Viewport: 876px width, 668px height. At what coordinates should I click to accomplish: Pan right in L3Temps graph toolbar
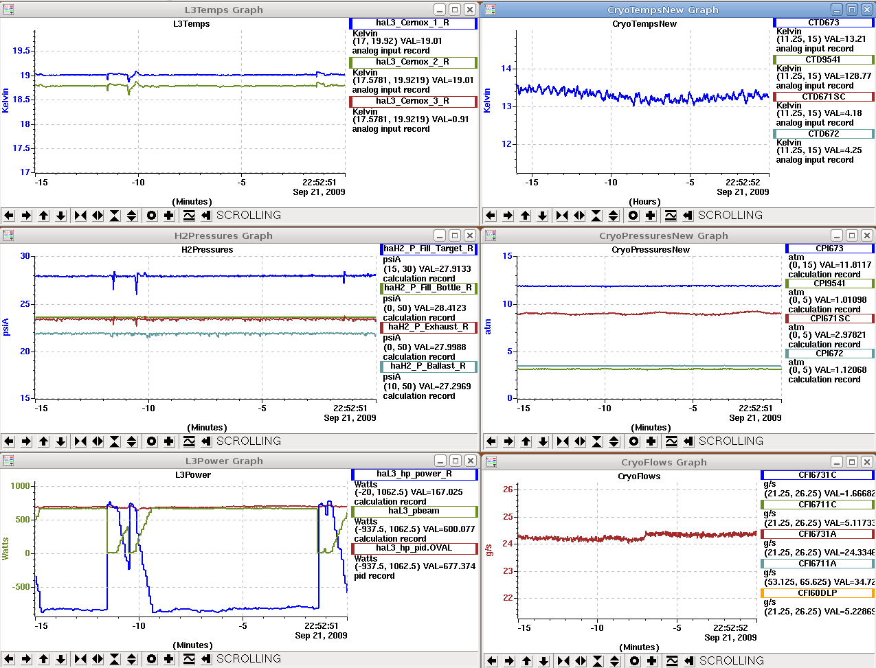pos(26,216)
